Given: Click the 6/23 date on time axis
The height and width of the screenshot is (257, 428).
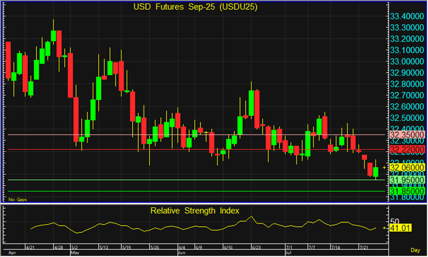Looking at the screenshot, I should coord(255,247).
